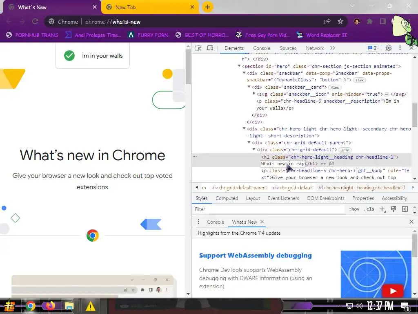
Task: Toggle the :hov element state panel
Action: point(354,209)
